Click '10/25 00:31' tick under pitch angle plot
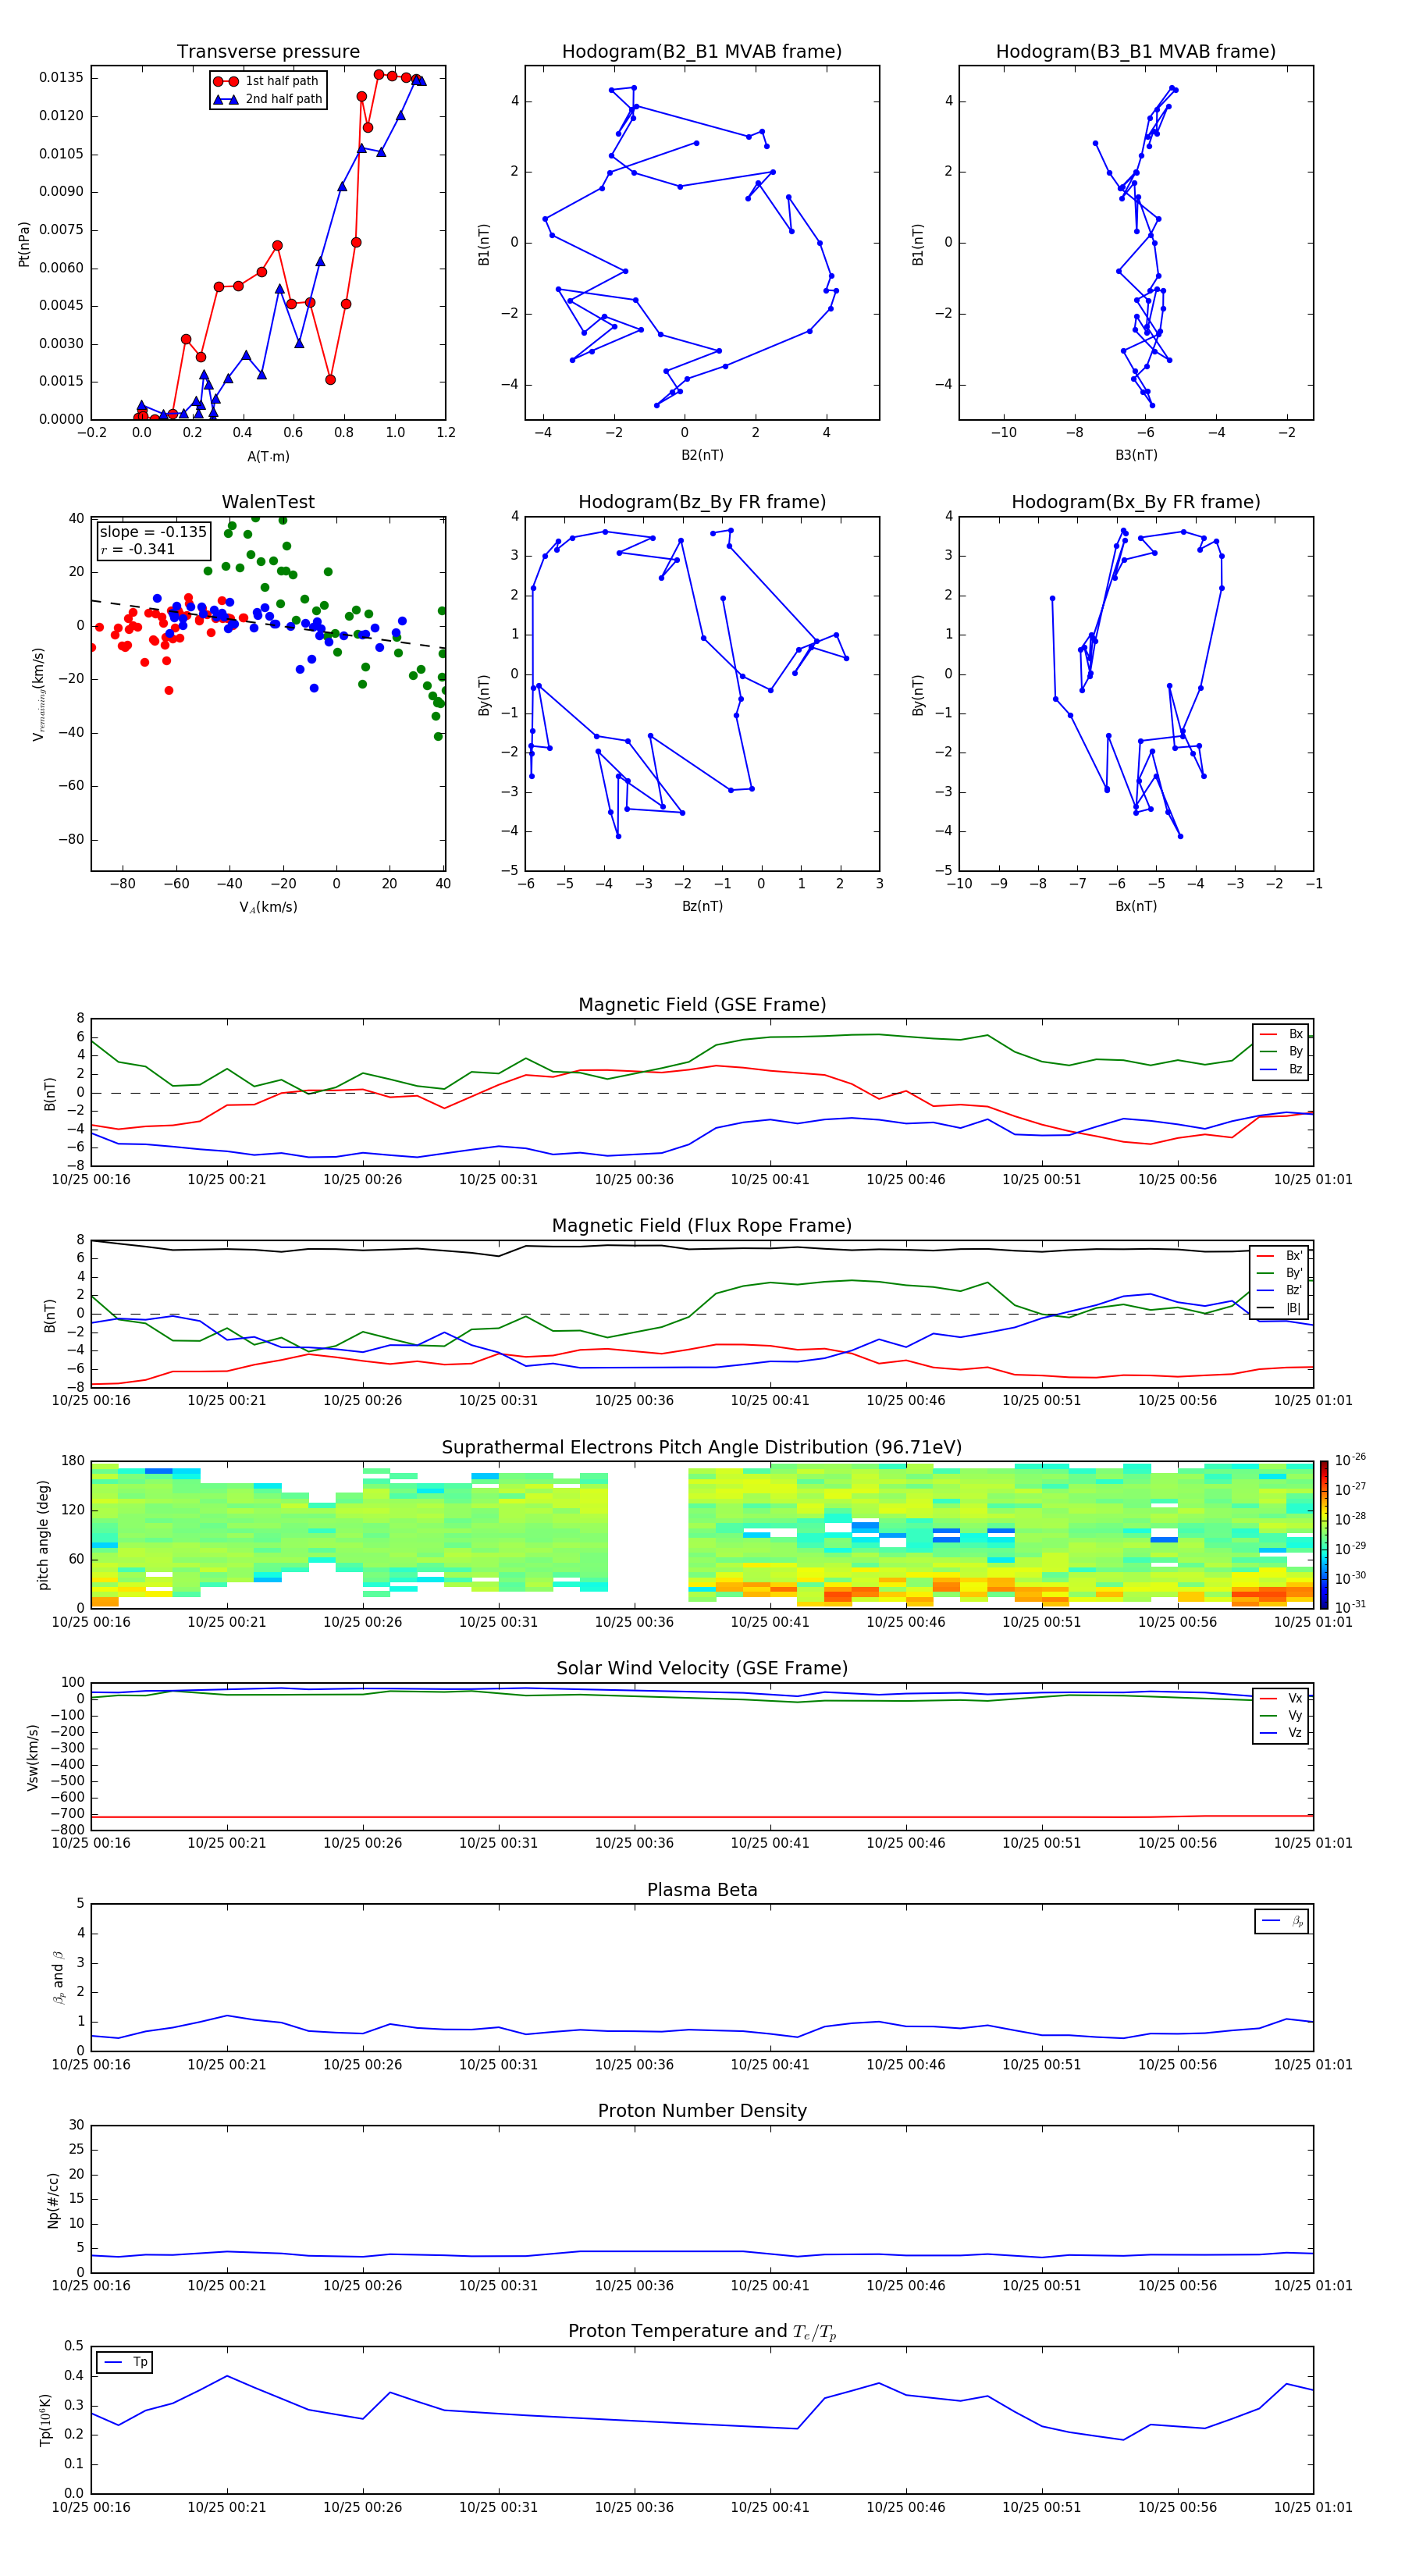This screenshot has width=1405, height=2576. pyautogui.click(x=498, y=1622)
